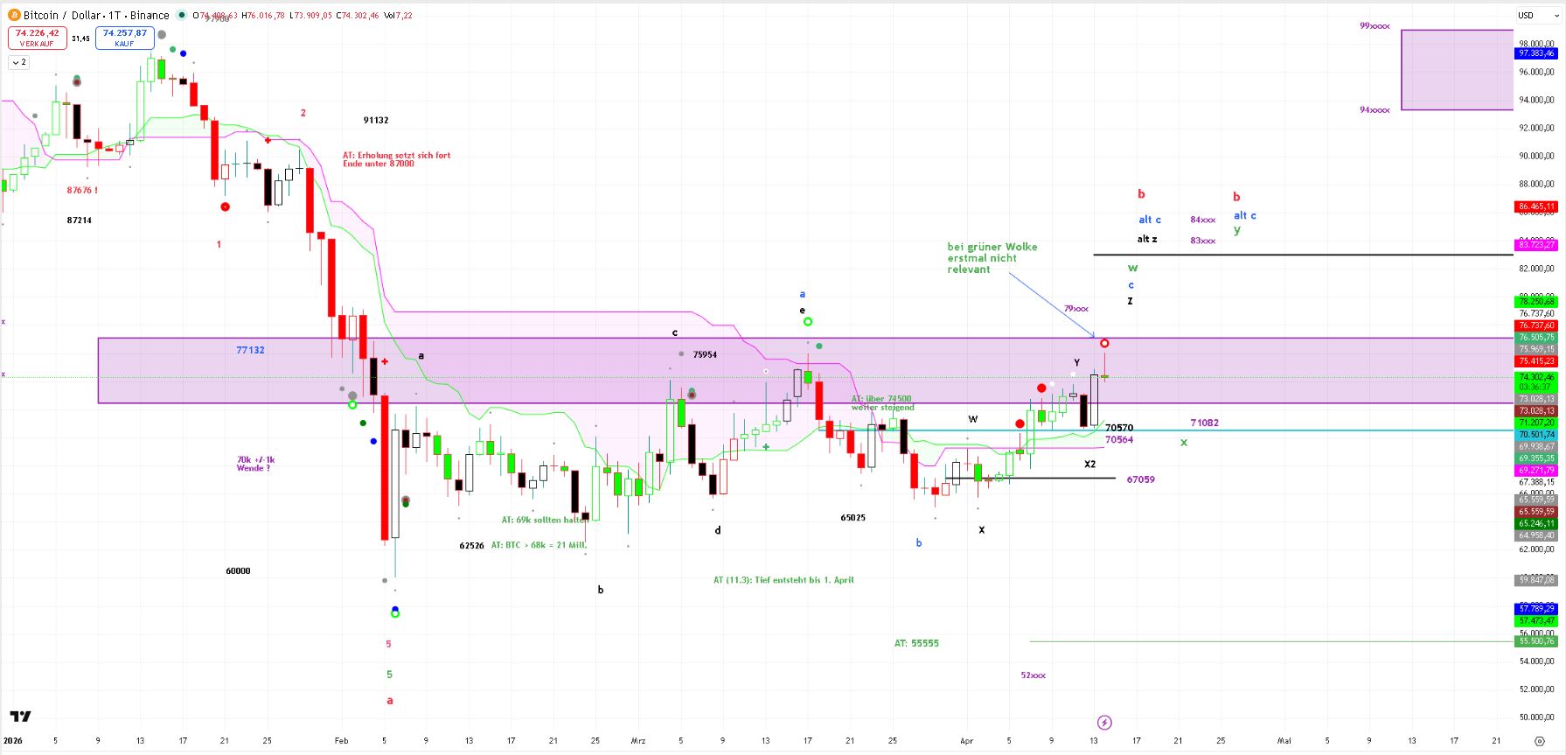Click the orange Bitcoin symbol logo
The height and width of the screenshot is (755, 1566).
coord(14,15)
